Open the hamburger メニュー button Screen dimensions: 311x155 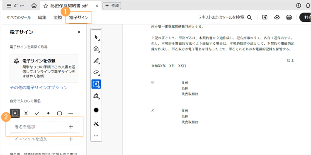point(15,6)
